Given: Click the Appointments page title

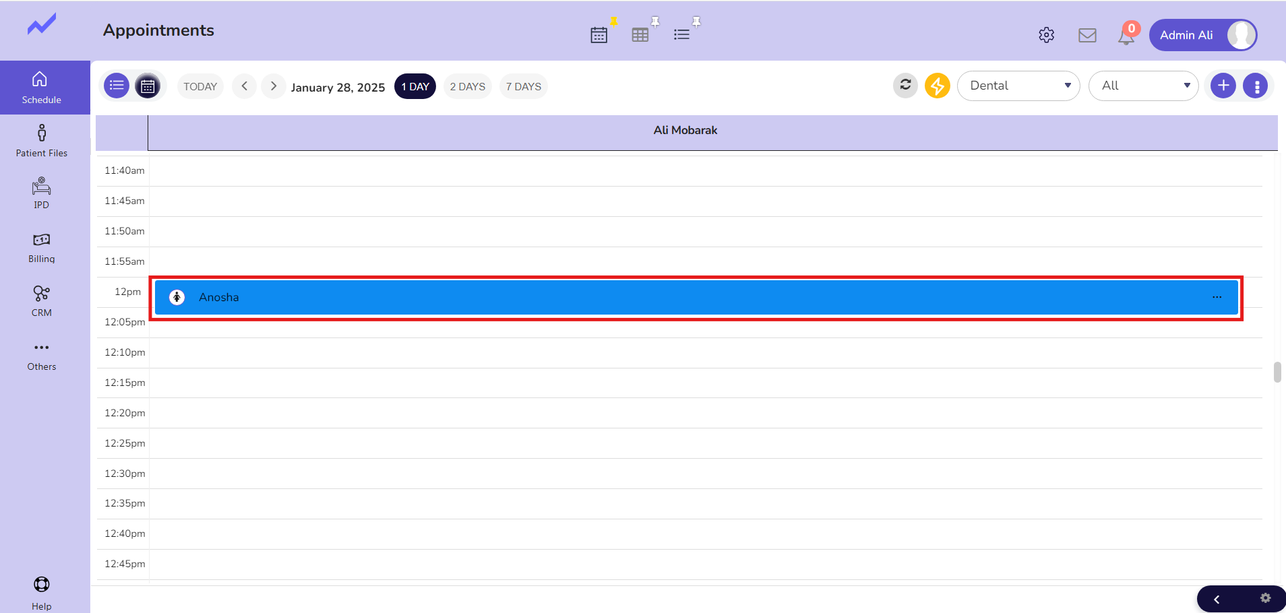Looking at the screenshot, I should (158, 30).
